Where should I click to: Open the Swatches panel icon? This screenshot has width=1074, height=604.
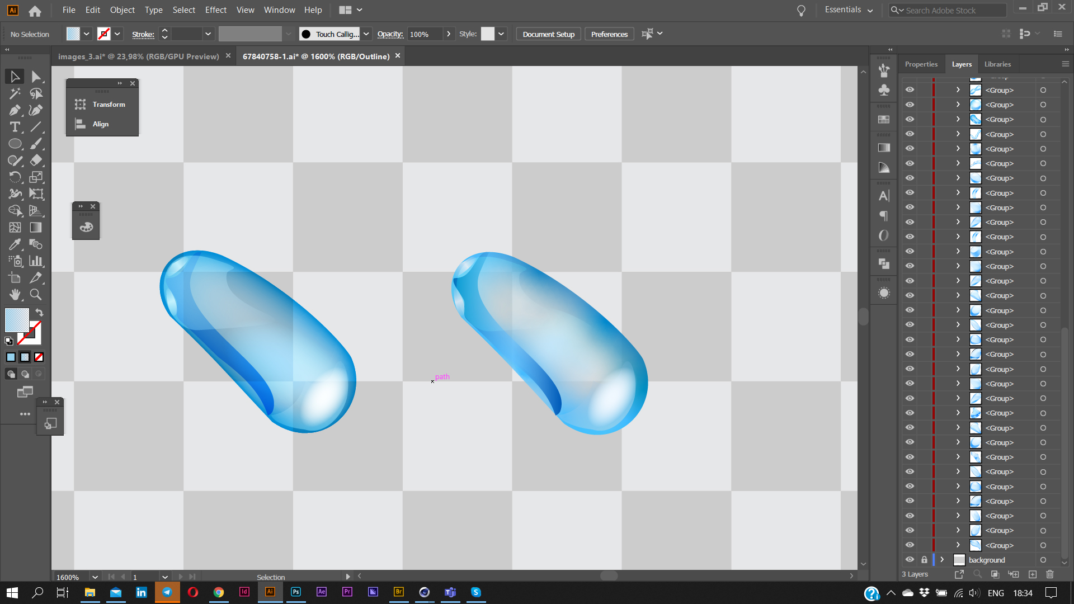tap(884, 119)
